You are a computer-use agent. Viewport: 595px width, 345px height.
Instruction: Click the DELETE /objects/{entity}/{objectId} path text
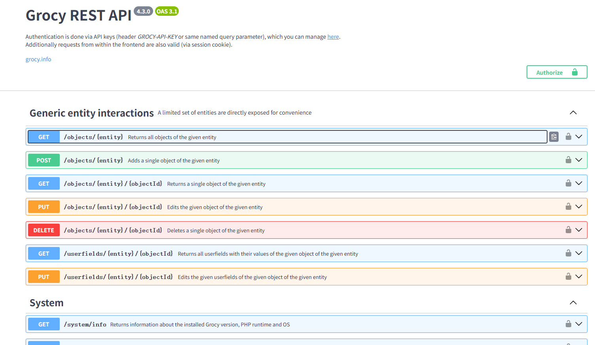pyautogui.click(x=113, y=230)
